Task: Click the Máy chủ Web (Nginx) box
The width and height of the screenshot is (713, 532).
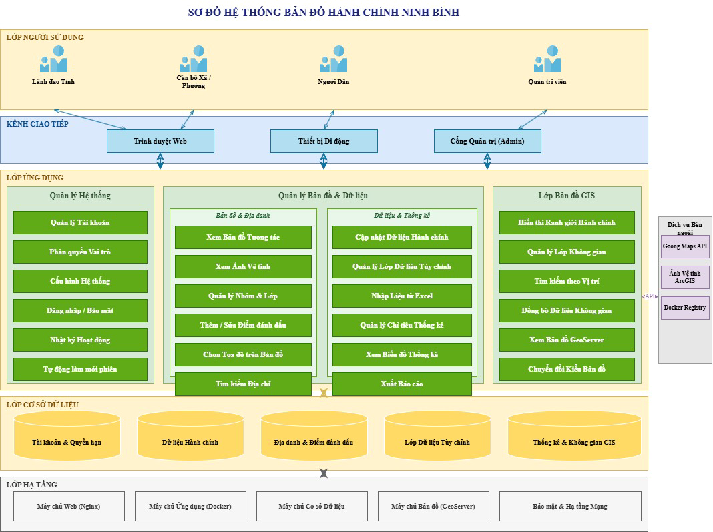Action: click(x=69, y=506)
